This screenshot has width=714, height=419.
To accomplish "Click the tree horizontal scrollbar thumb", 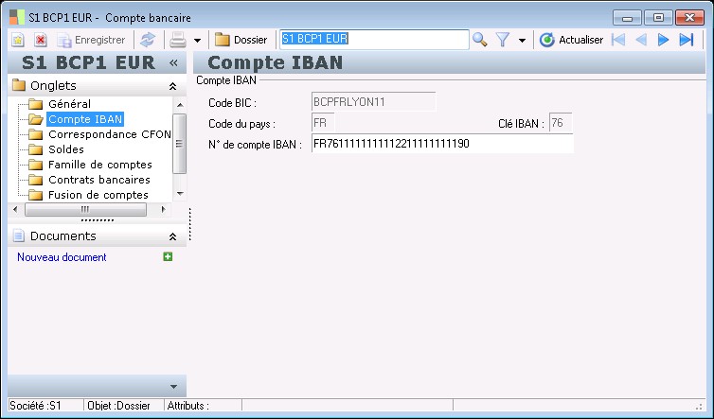I will (85, 209).
